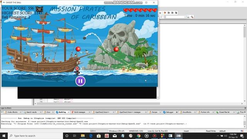Image resolution: width=247 pixels, height=139 pixels.
Task: Show earlier log tabs with left arrow
Action: tap(2, 112)
